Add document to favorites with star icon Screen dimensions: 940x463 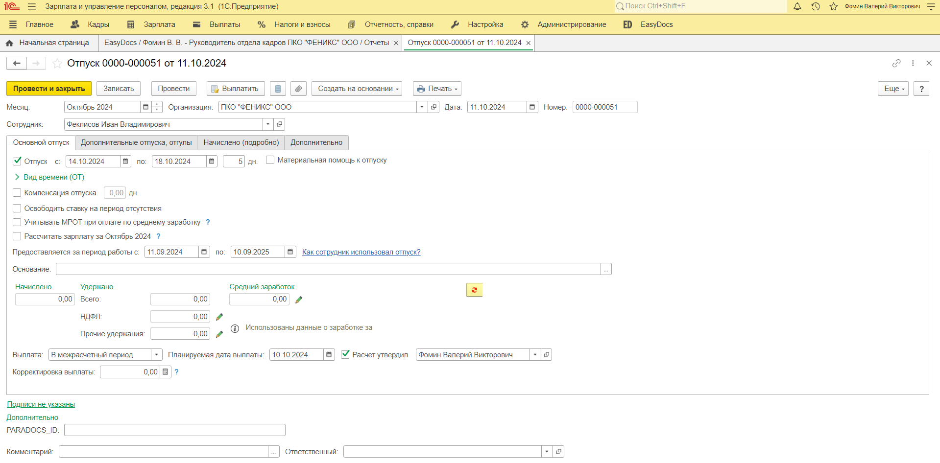pos(57,63)
